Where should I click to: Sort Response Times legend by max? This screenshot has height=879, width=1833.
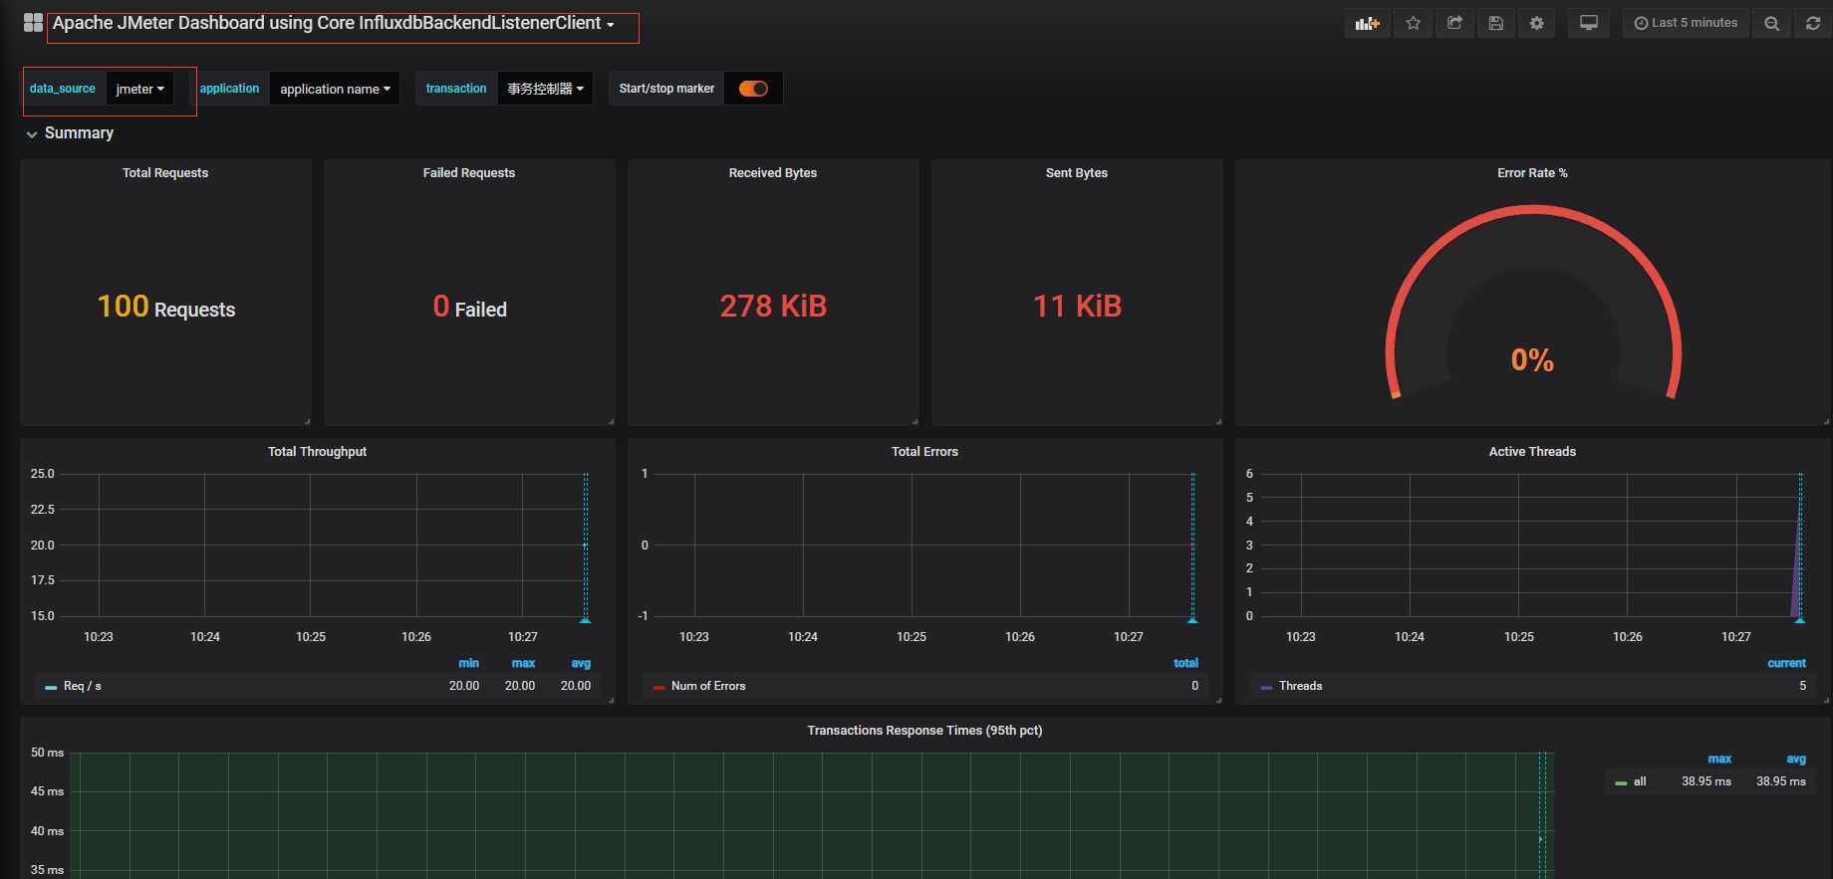tap(1719, 759)
